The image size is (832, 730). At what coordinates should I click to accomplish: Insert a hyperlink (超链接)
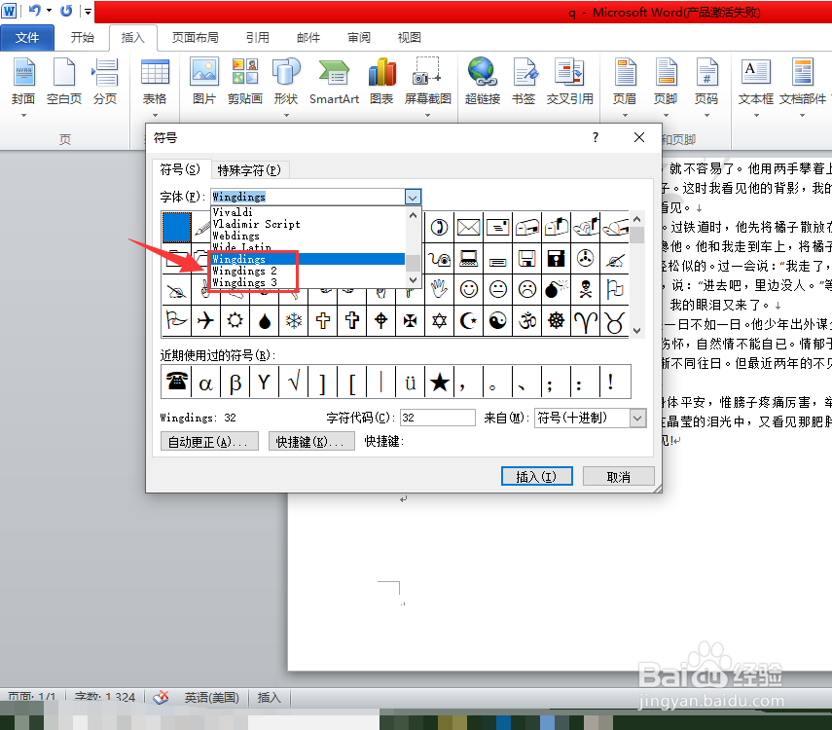pos(483,83)
